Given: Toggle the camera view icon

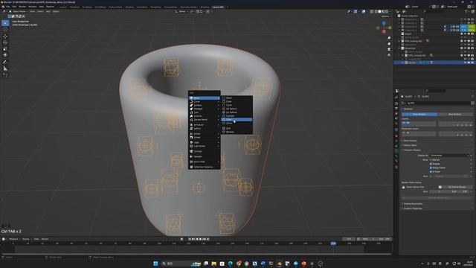Looking at the screenshot, I should click(x=389, y=49).
